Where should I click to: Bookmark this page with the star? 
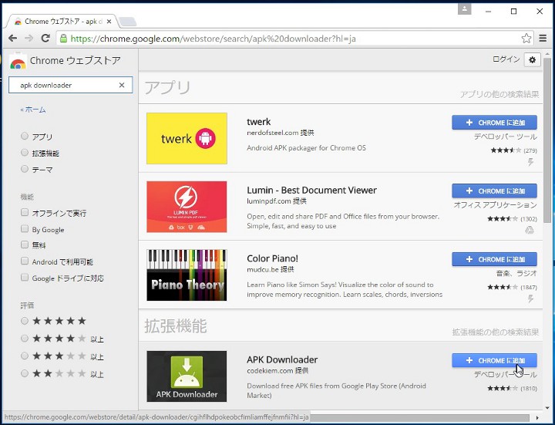pos(526,39)
